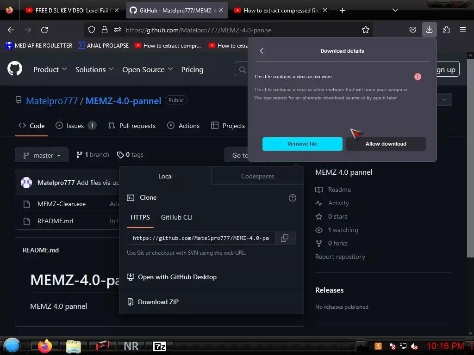
Task: Open the extensions puzzle icon
Action: point(446,30)
